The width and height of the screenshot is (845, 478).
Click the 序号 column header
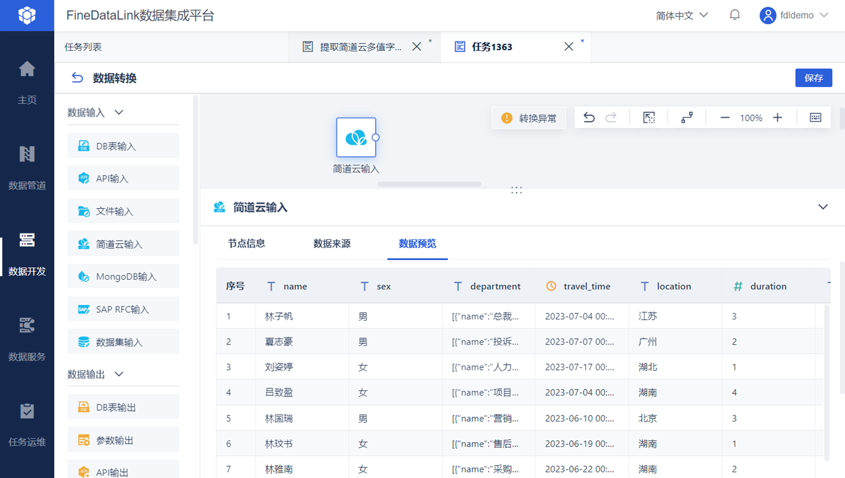(235, 286)
